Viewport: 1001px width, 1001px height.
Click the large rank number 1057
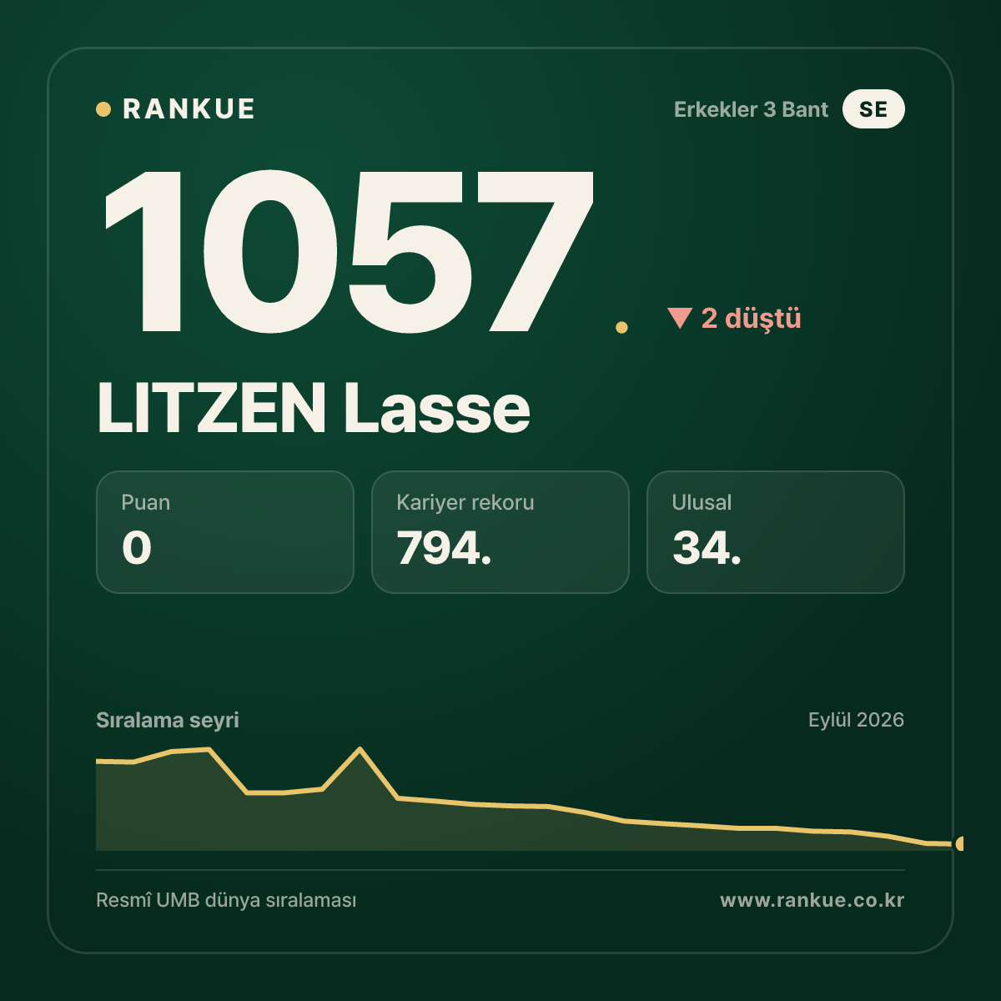click(x=349, y=250)
